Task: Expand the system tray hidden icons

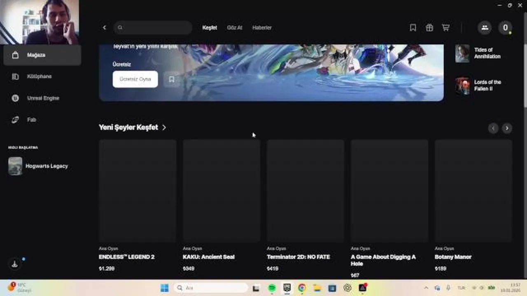Action: click(426, 288)
